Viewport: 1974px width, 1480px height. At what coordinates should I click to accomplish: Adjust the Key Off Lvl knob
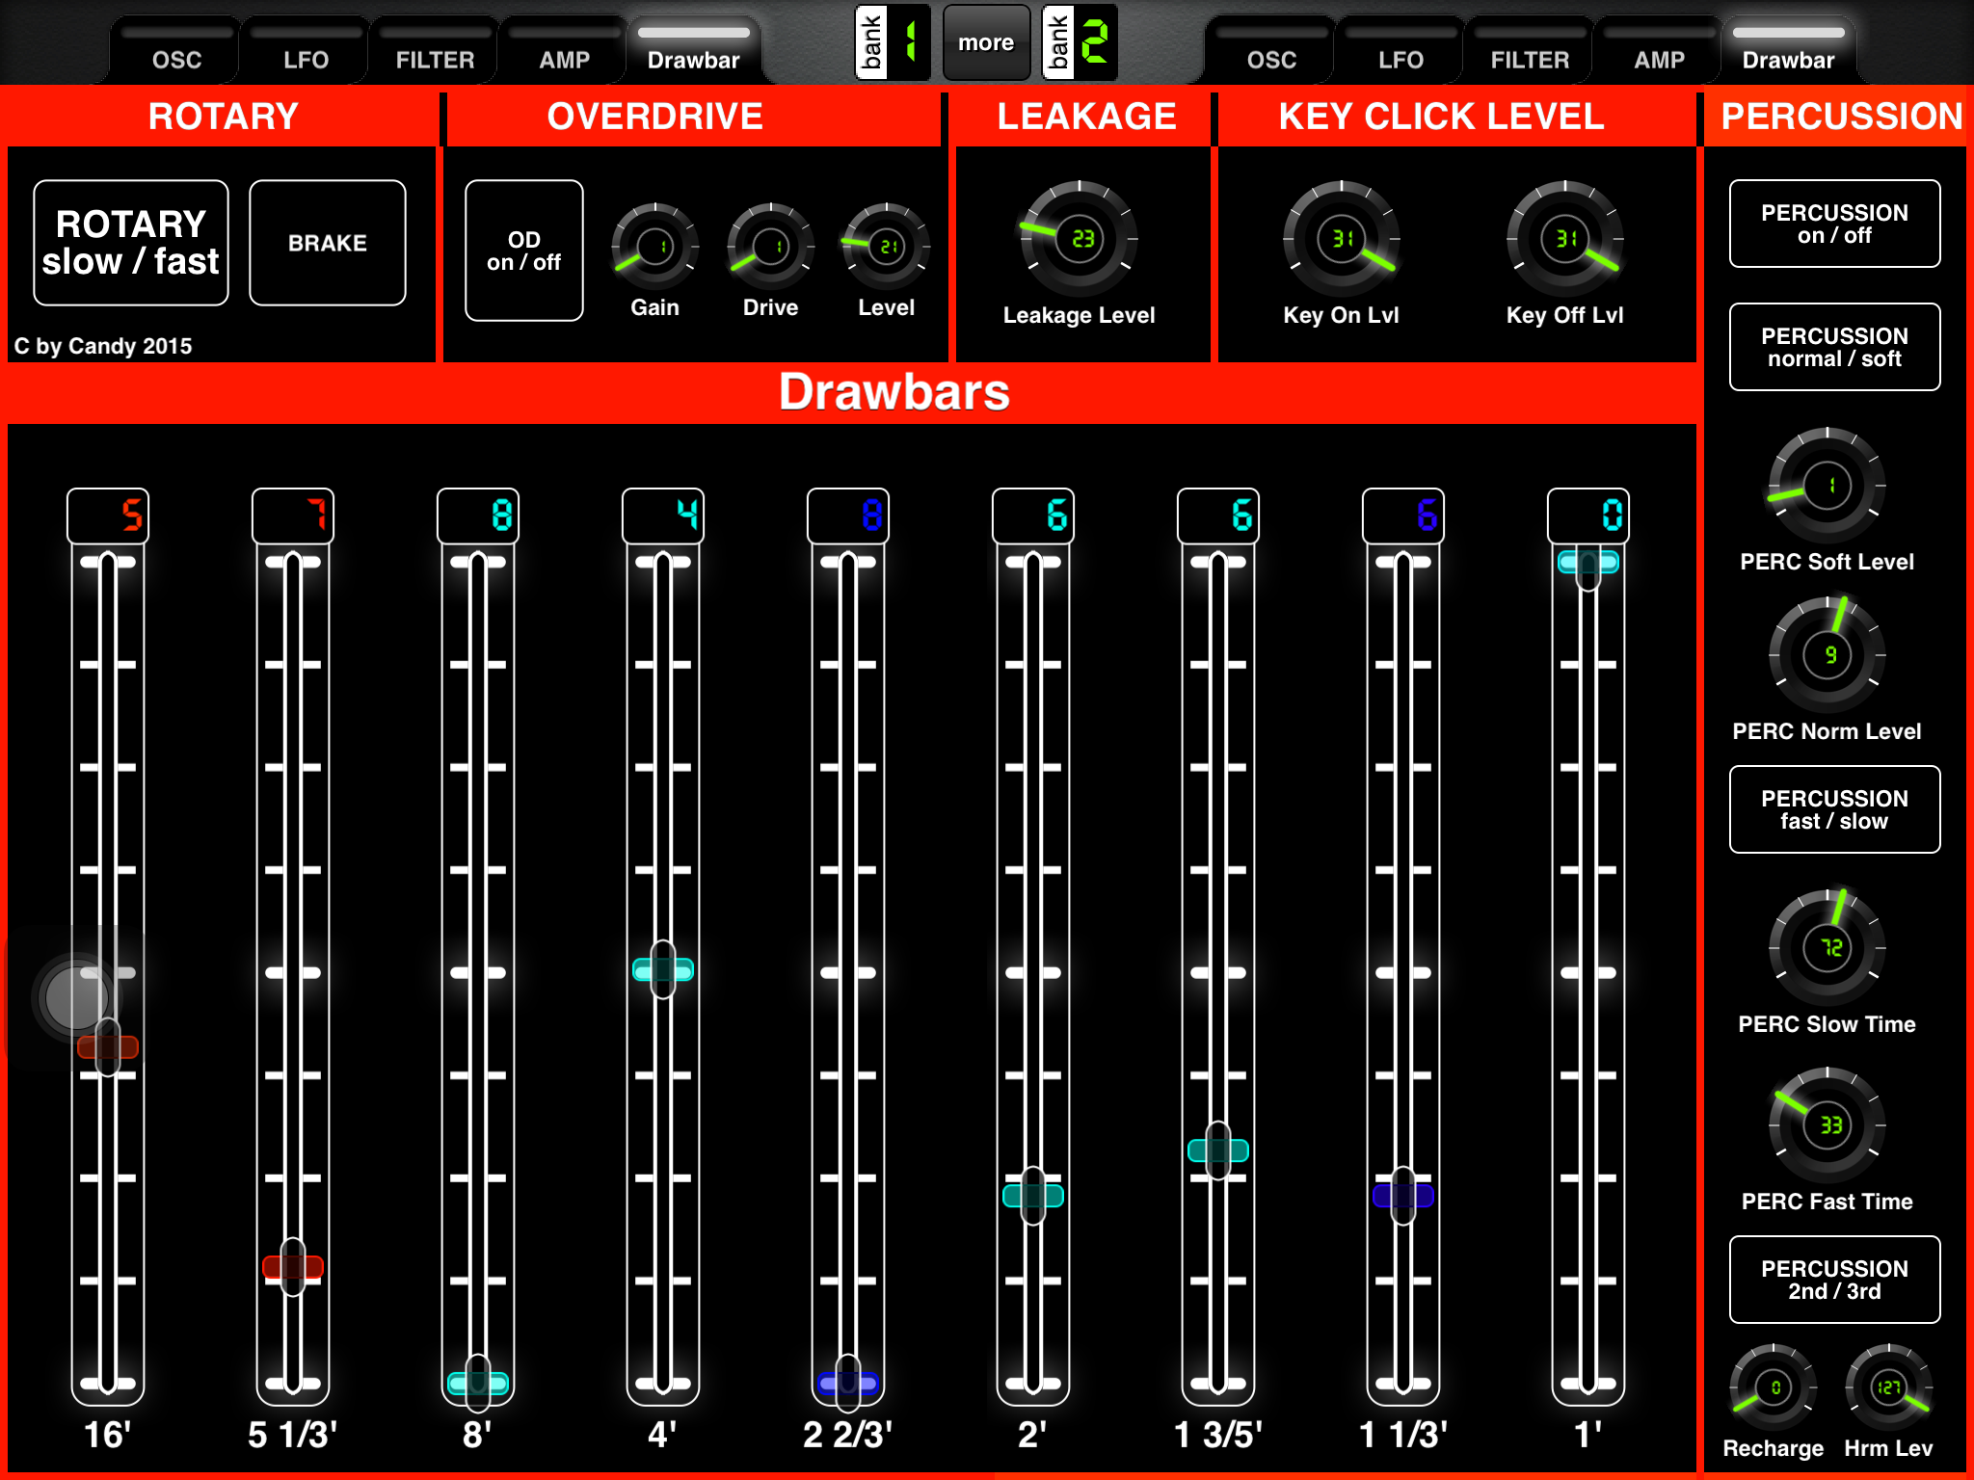[x=1564, y=238]
